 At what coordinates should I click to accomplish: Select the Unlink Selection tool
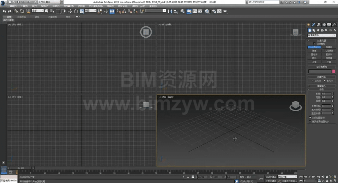(x=22, y=11)
